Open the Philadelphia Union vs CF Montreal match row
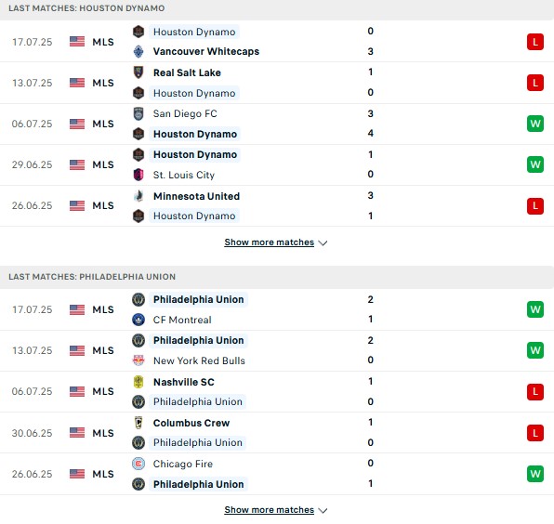 pyautogui.click(x=277, y=309)
